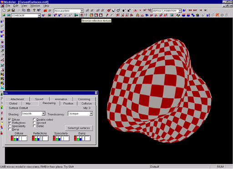Screen dimensions: 233x169
Task: Click the NUM status bar indicator
Action: coord(220,167)
